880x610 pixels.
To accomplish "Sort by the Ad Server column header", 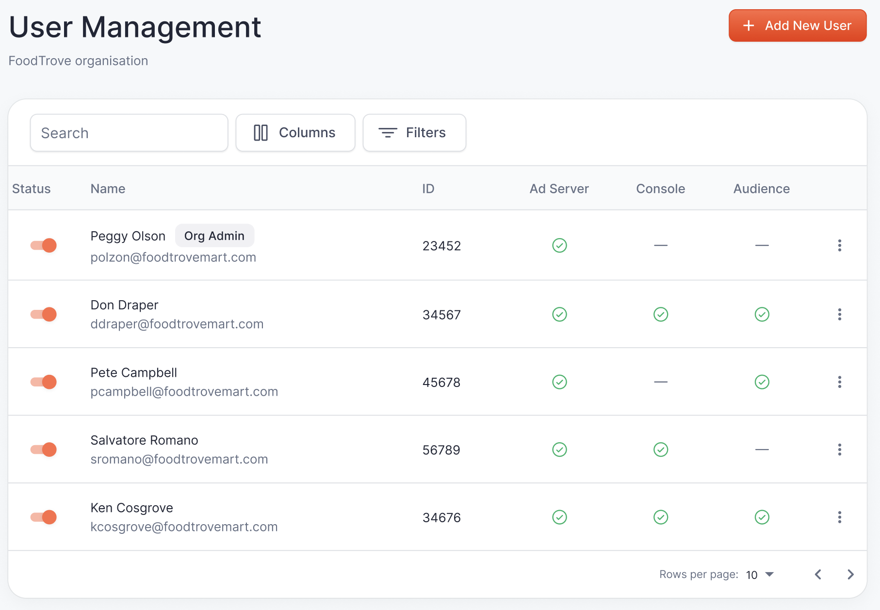I will pyautogui.click(x=559, y=189).
